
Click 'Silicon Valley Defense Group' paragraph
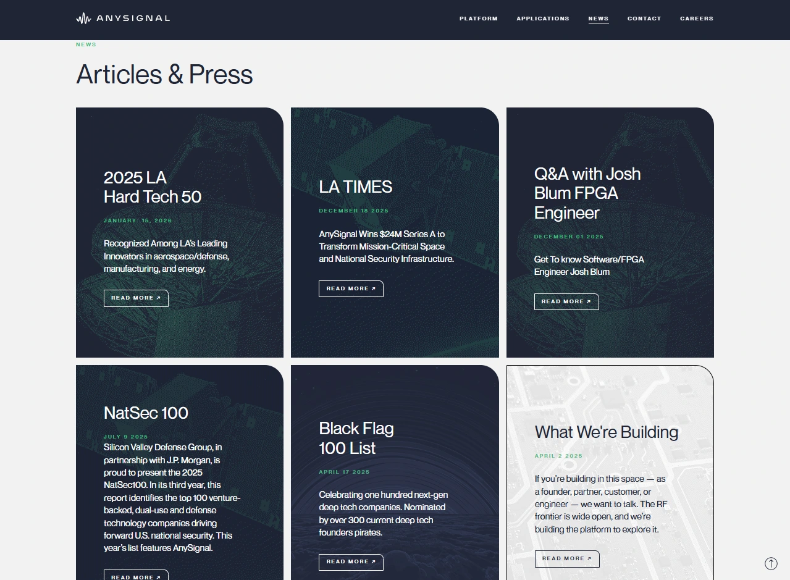172,497
